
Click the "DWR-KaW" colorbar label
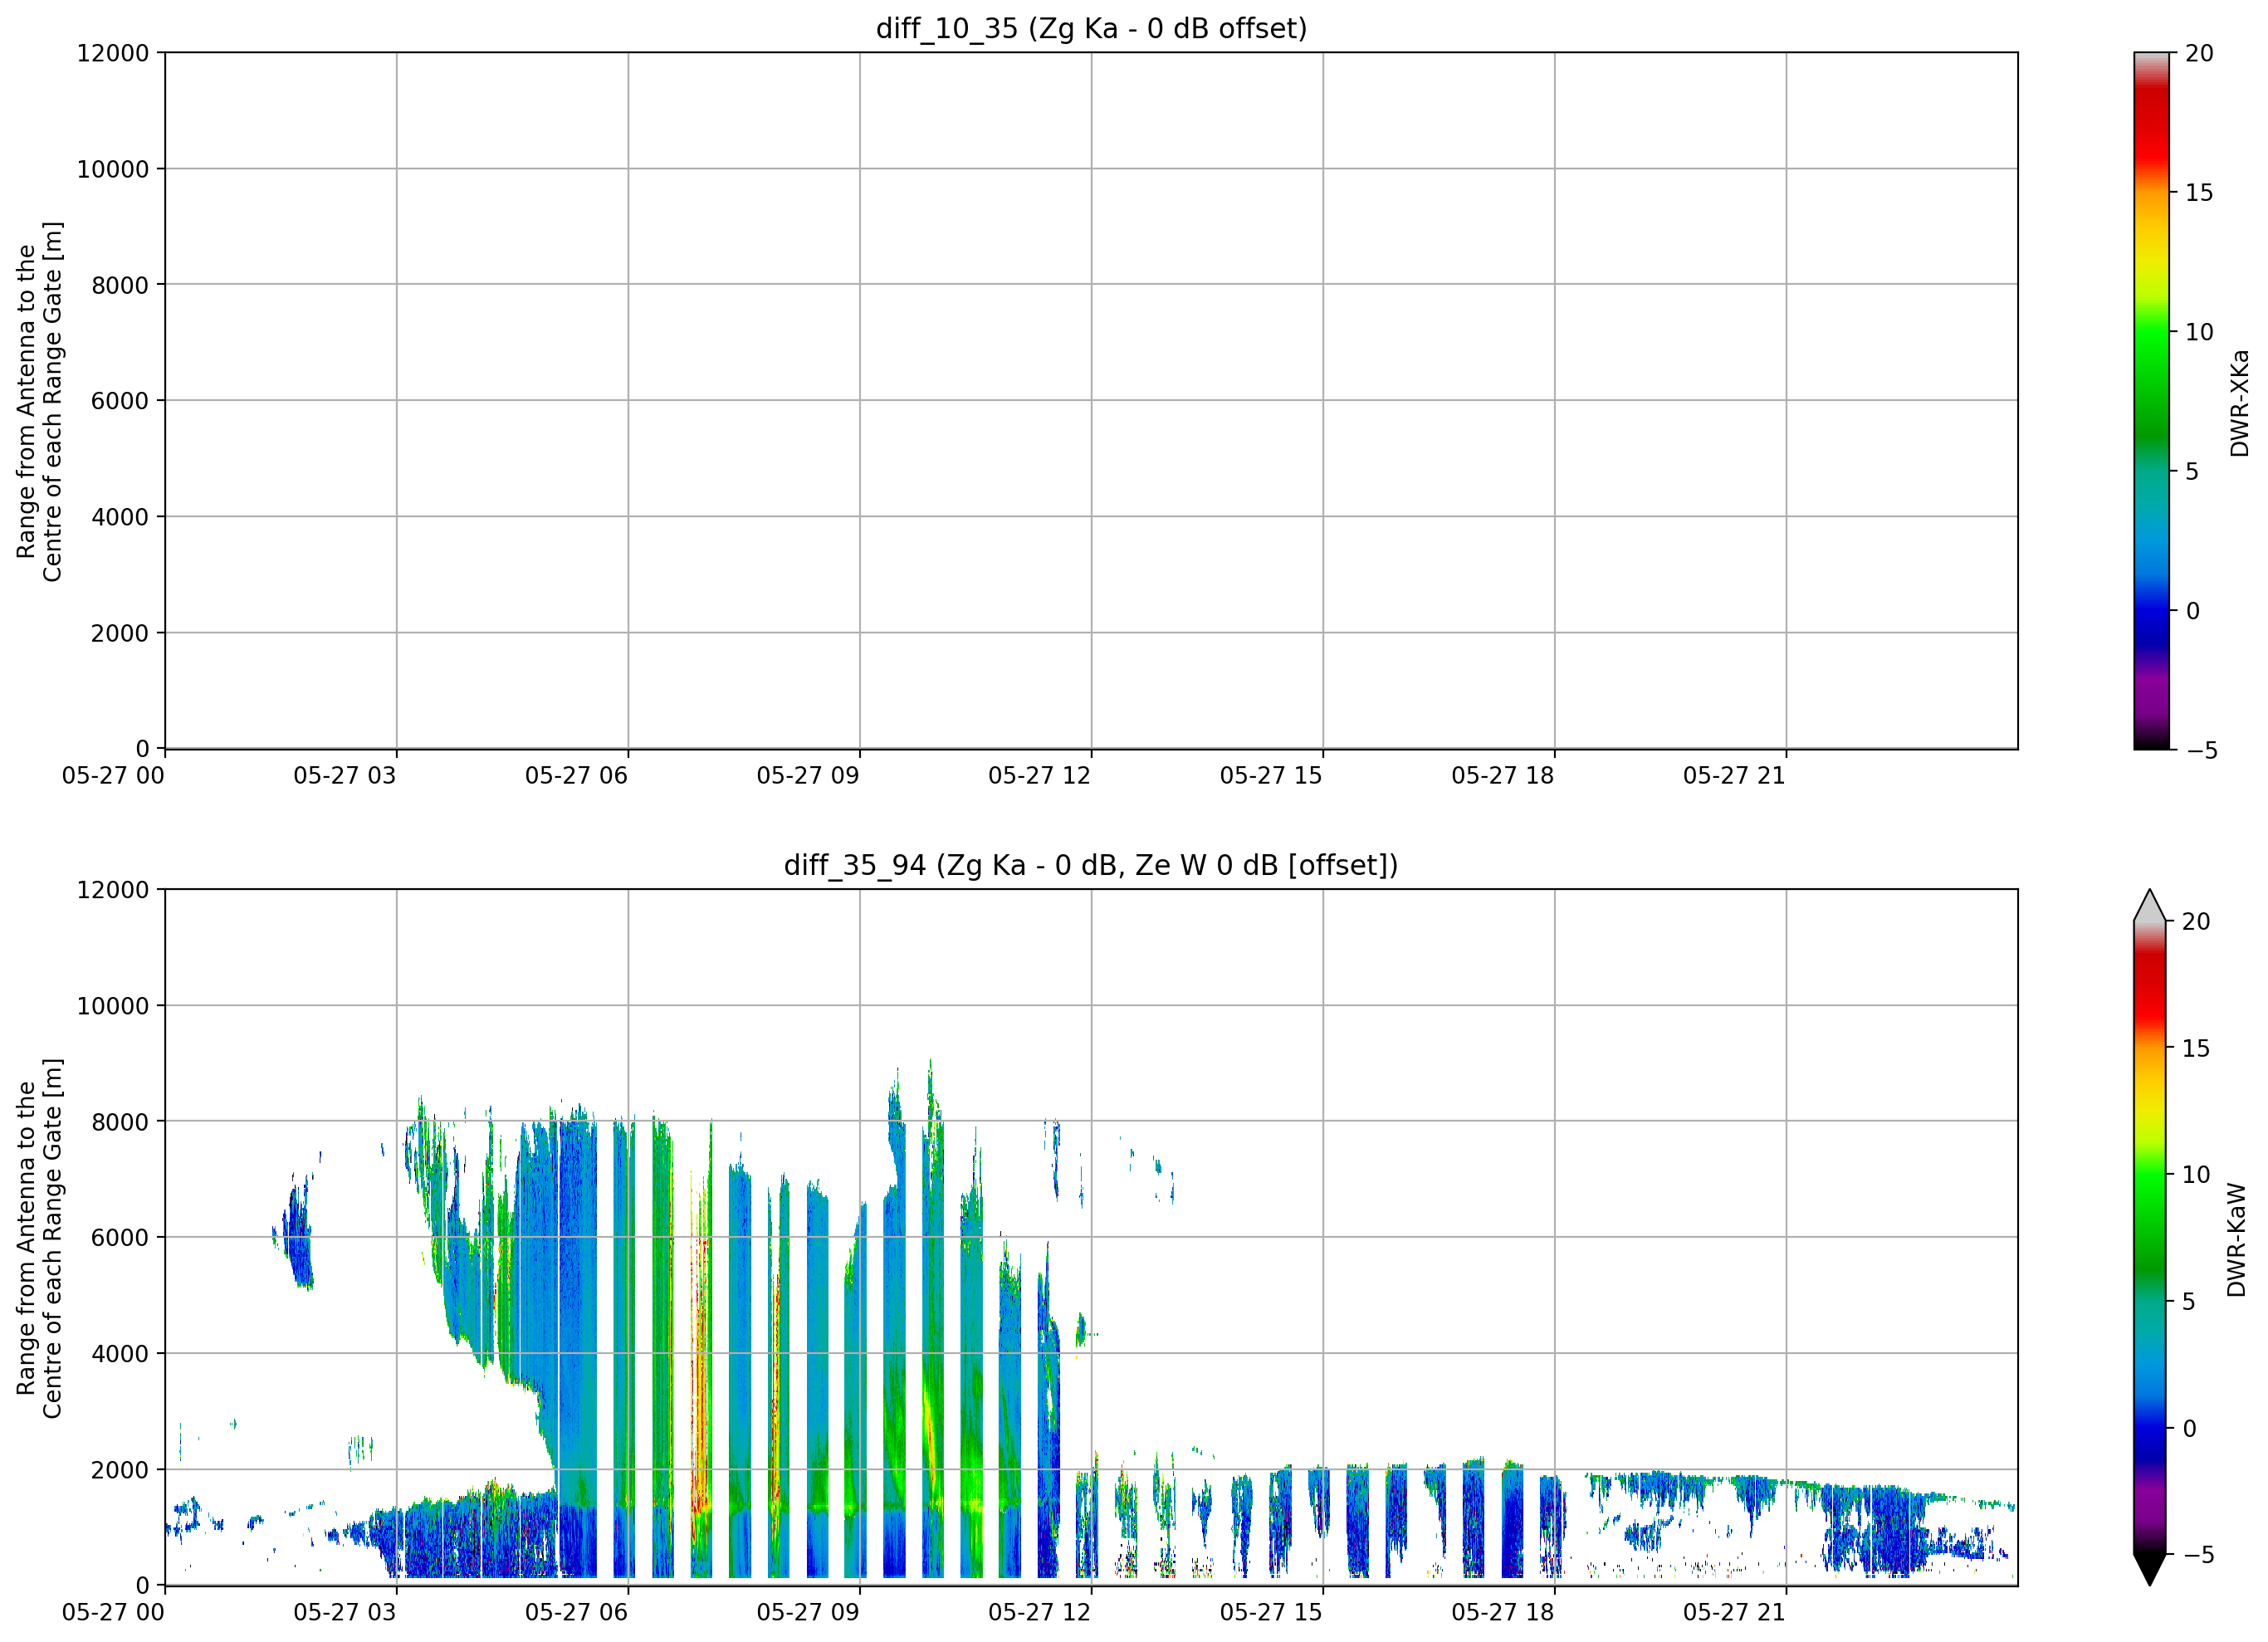[x=2237, y=1240]
